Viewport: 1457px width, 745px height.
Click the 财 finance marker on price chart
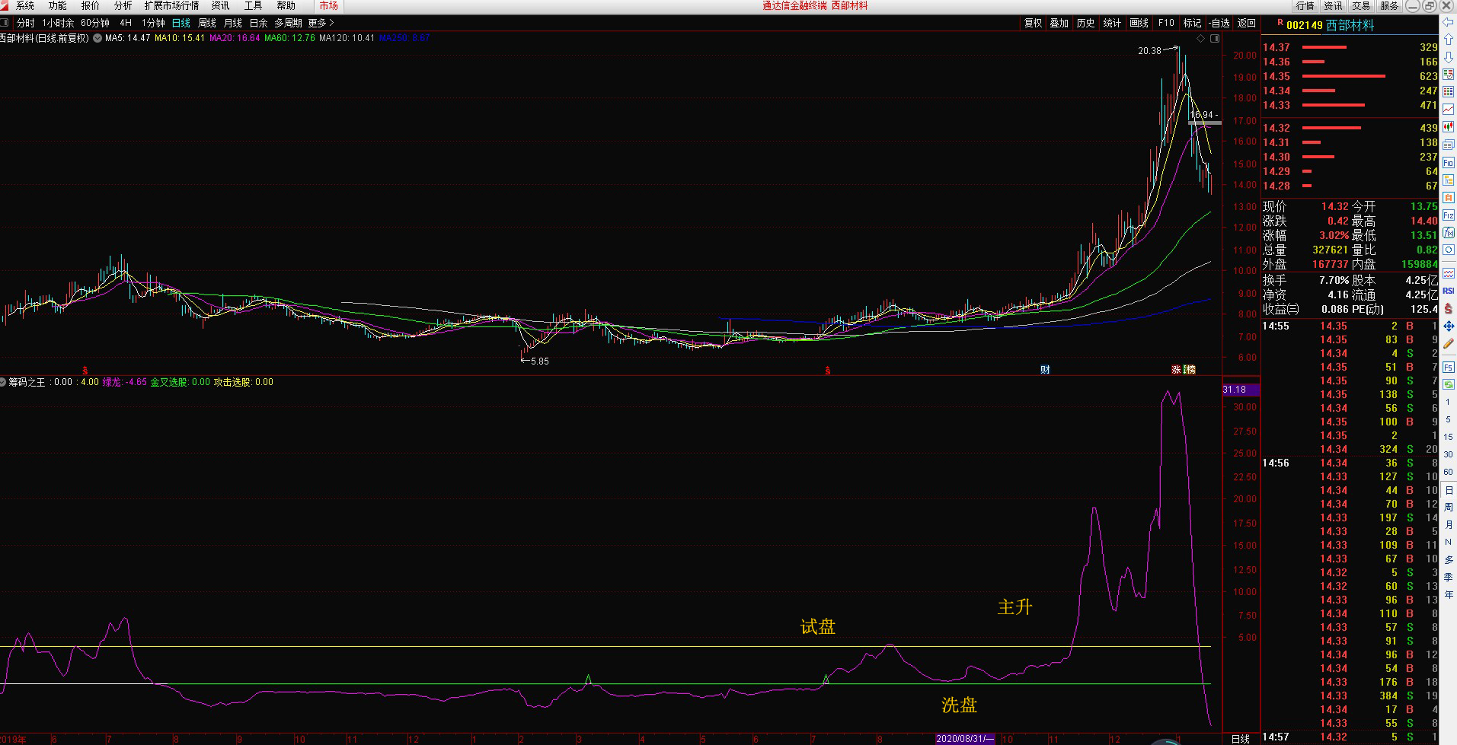click(1045, 370)
